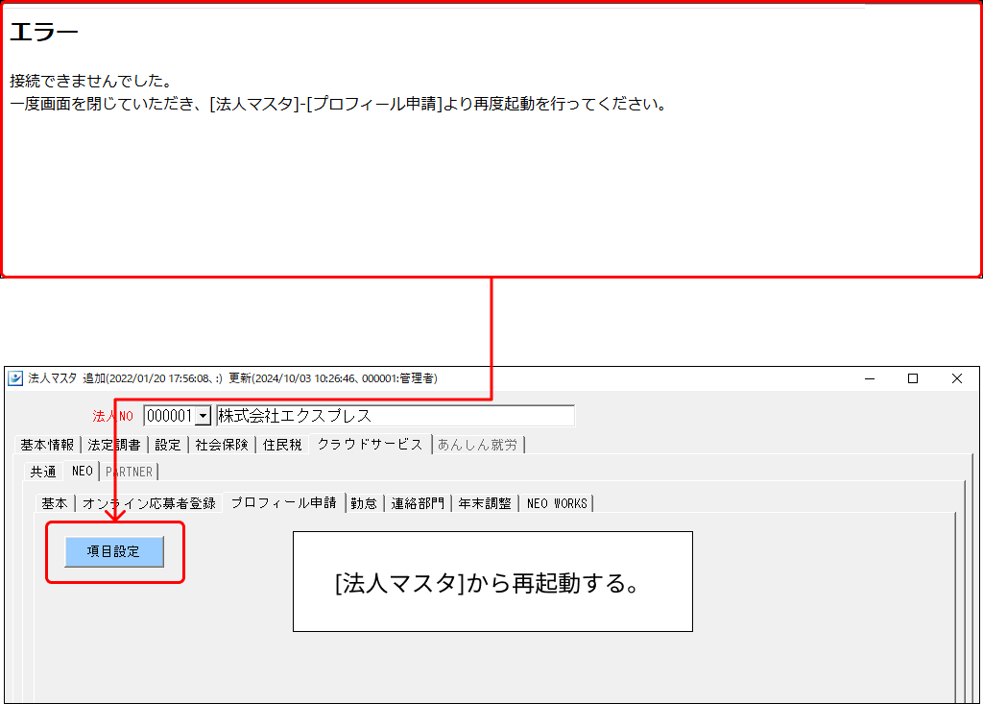Click the エラー heading text

point(44,32)
